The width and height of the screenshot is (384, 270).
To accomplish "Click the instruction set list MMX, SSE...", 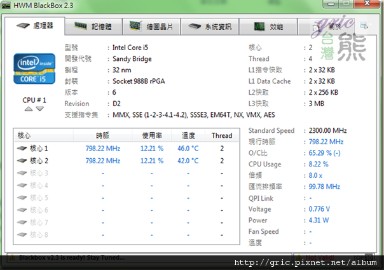I will (x=194, y=115).
